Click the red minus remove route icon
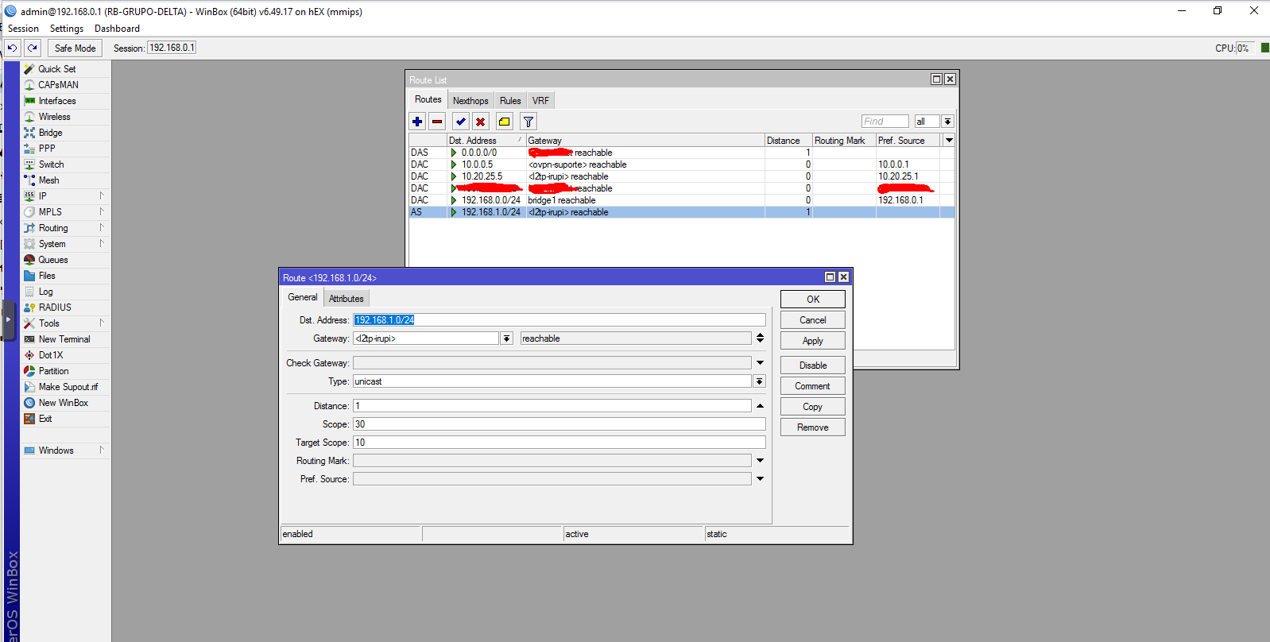This screenshot has height=642, width=1270. coord(437,122)
